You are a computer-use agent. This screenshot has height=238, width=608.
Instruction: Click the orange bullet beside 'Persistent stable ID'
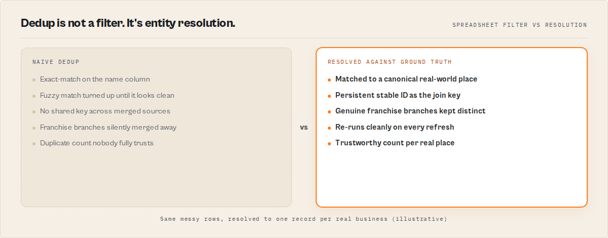pos(329,96)
